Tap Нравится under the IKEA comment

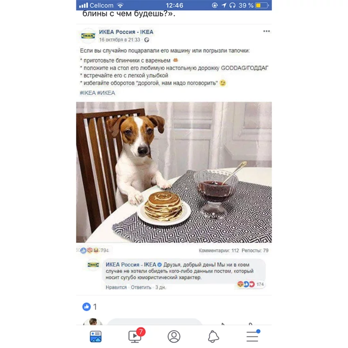coord(116,288)
